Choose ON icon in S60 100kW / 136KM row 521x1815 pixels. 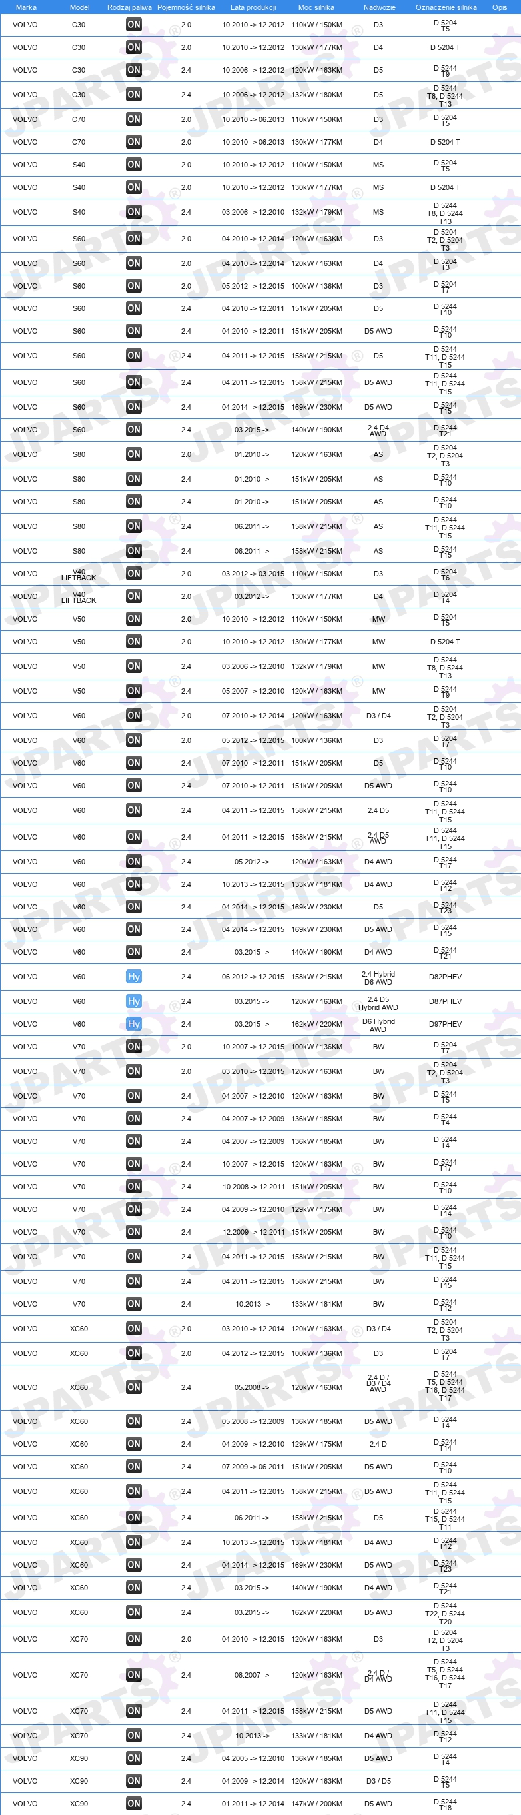[x=134, y=286]
